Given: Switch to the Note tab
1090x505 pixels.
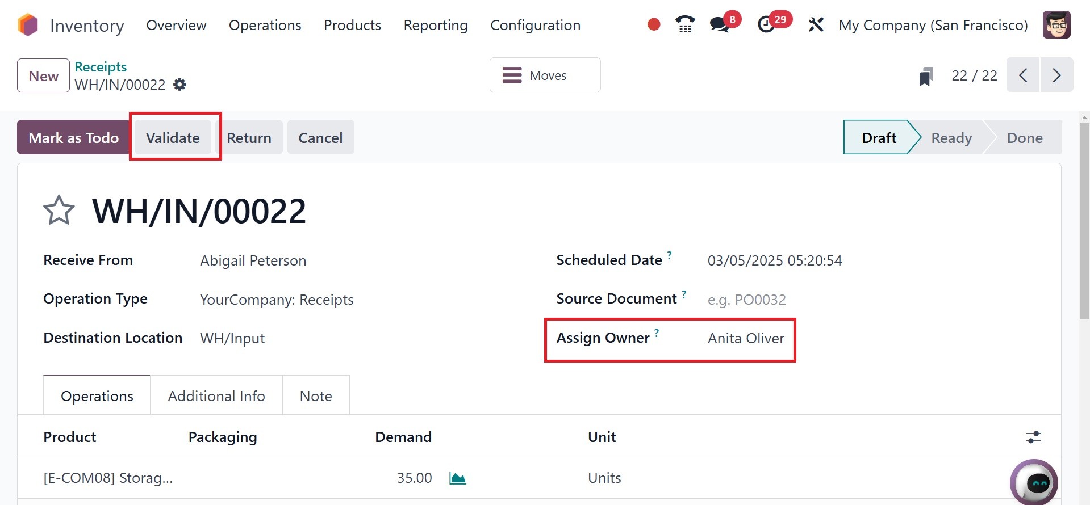Looking at the screenshot, I should (316, 395).
